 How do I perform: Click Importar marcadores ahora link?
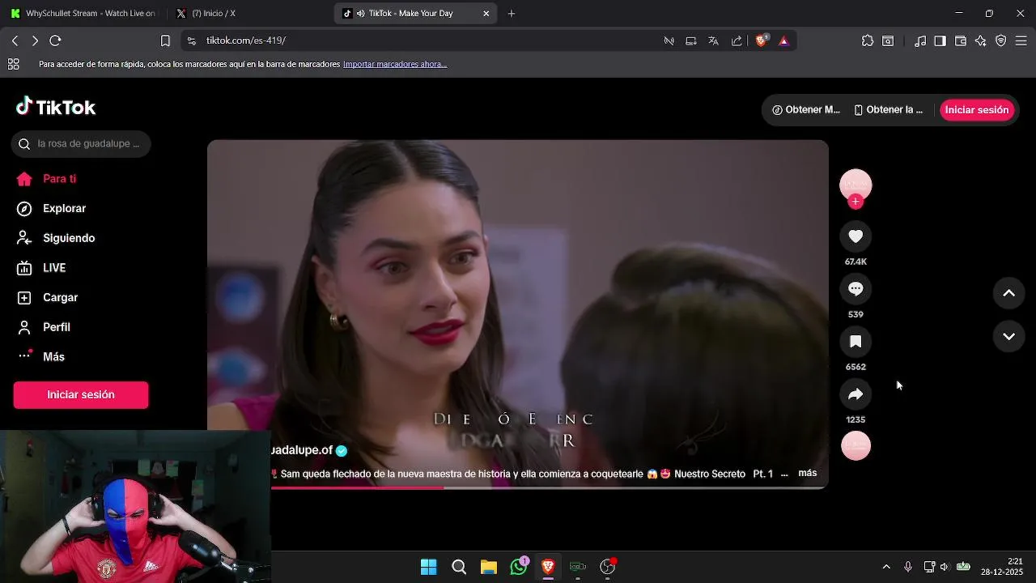click(395, 64)
